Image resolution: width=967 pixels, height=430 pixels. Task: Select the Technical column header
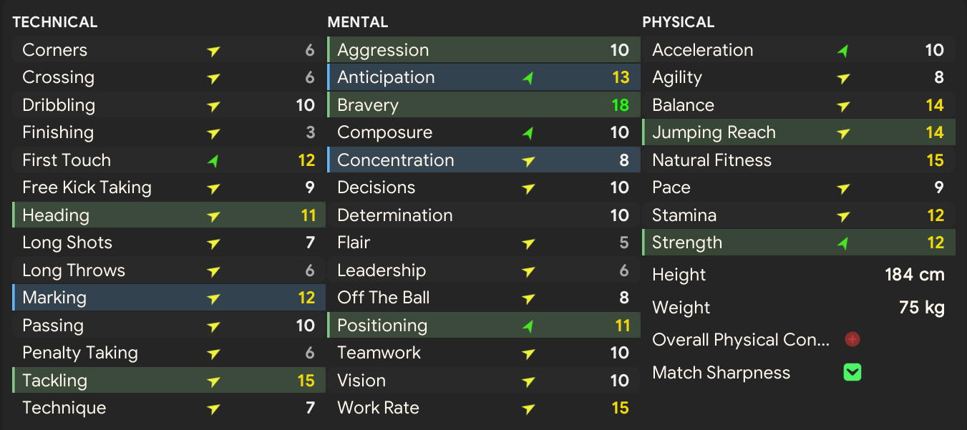55,22
